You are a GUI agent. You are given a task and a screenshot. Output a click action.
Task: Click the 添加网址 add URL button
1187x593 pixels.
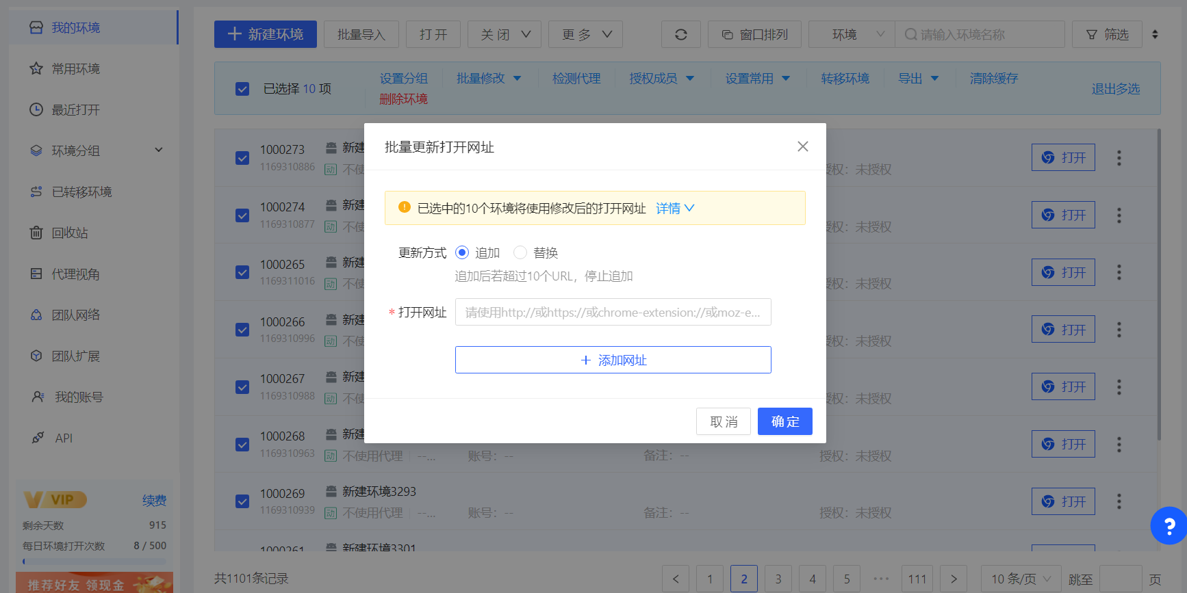[x=613, y=360]
